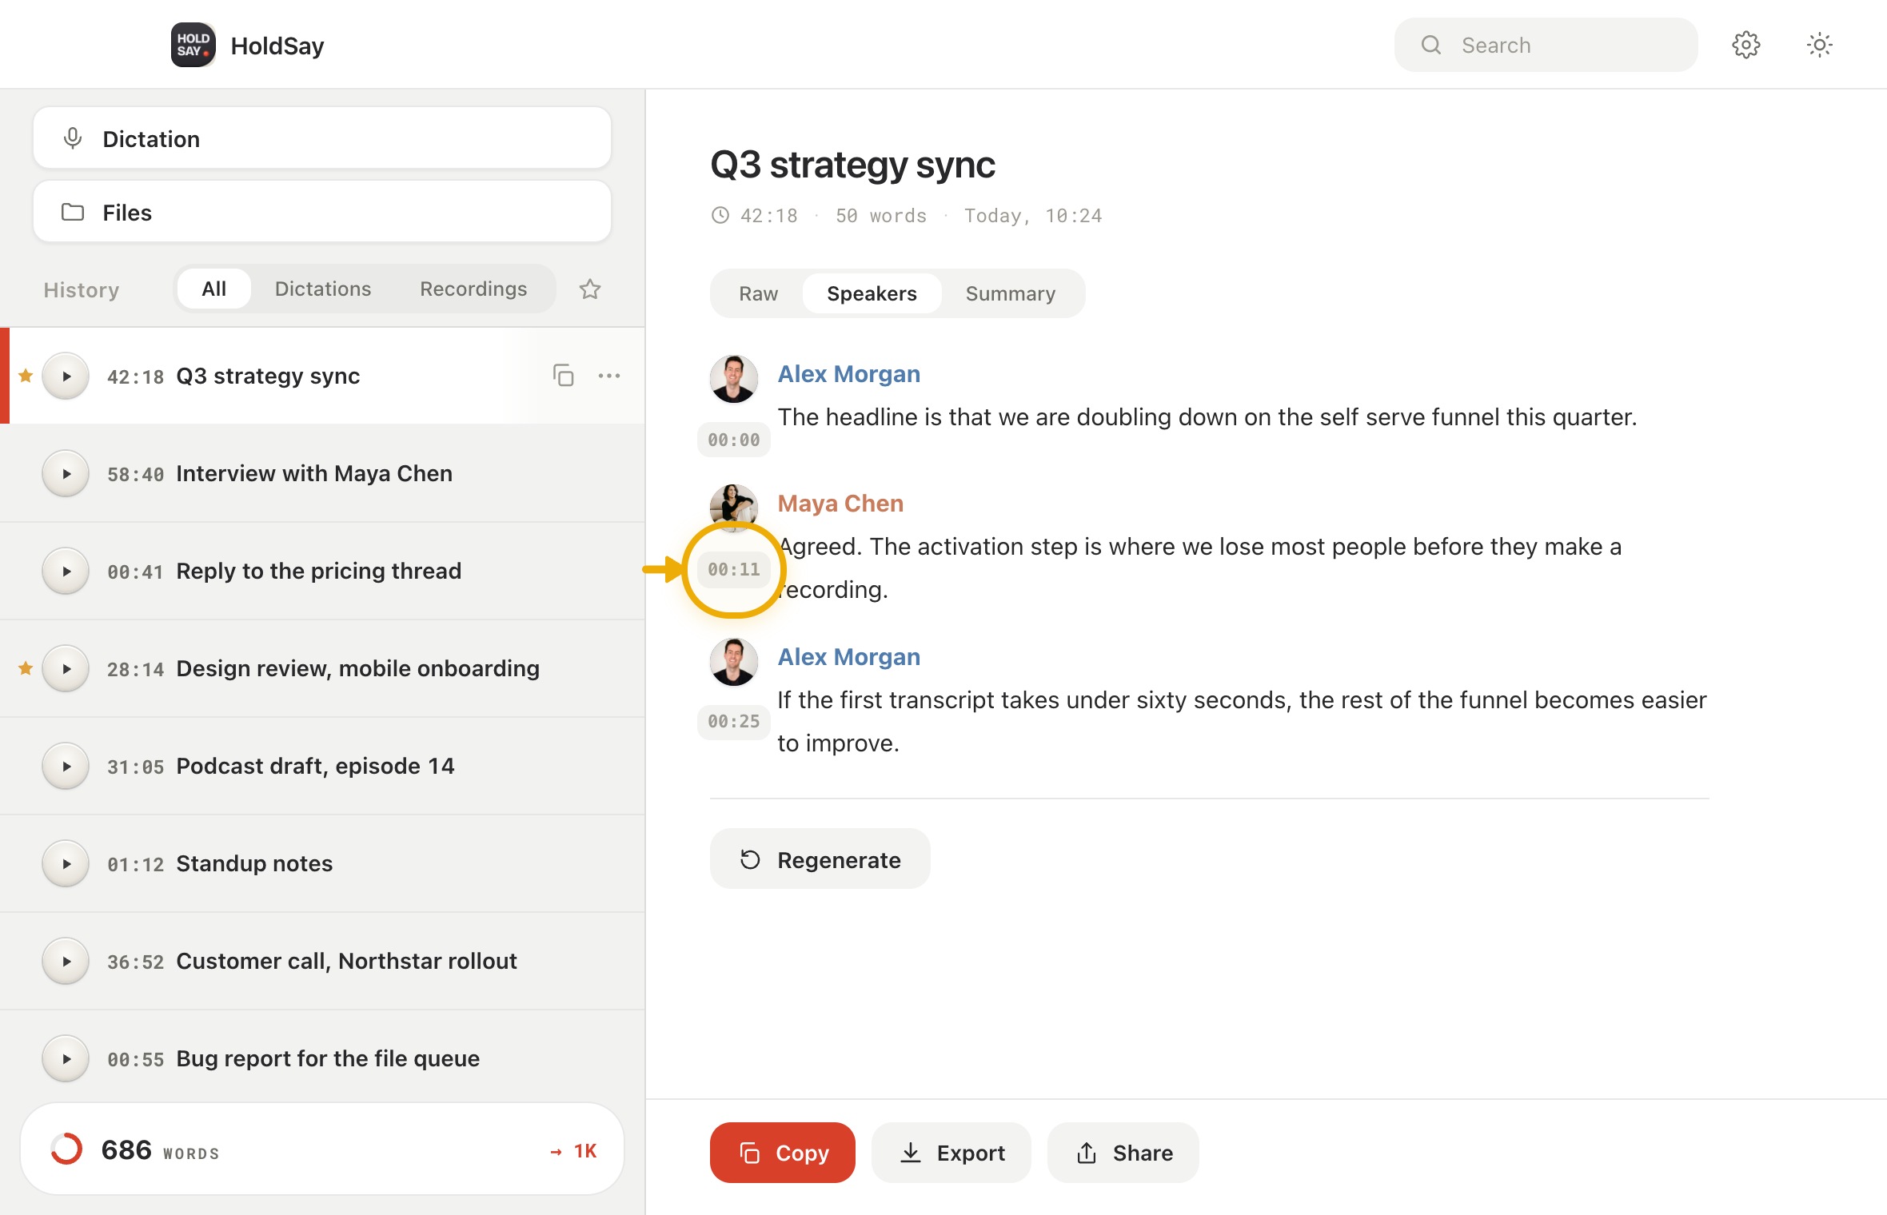Toggle starred-only history filter
This screenshot has height=1215, width=1887.
pyautogui.click(x=590, y=289)
